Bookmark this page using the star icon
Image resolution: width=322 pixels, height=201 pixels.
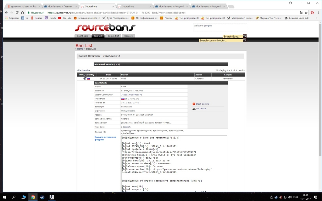[x=307, y=13]
